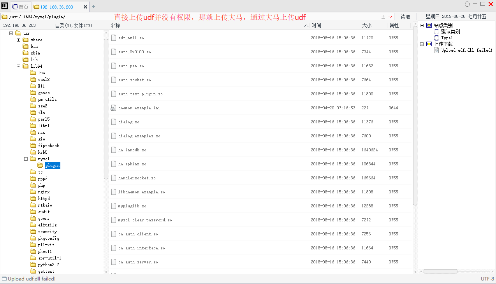Open a new tab with the plus button

(93, 7)
